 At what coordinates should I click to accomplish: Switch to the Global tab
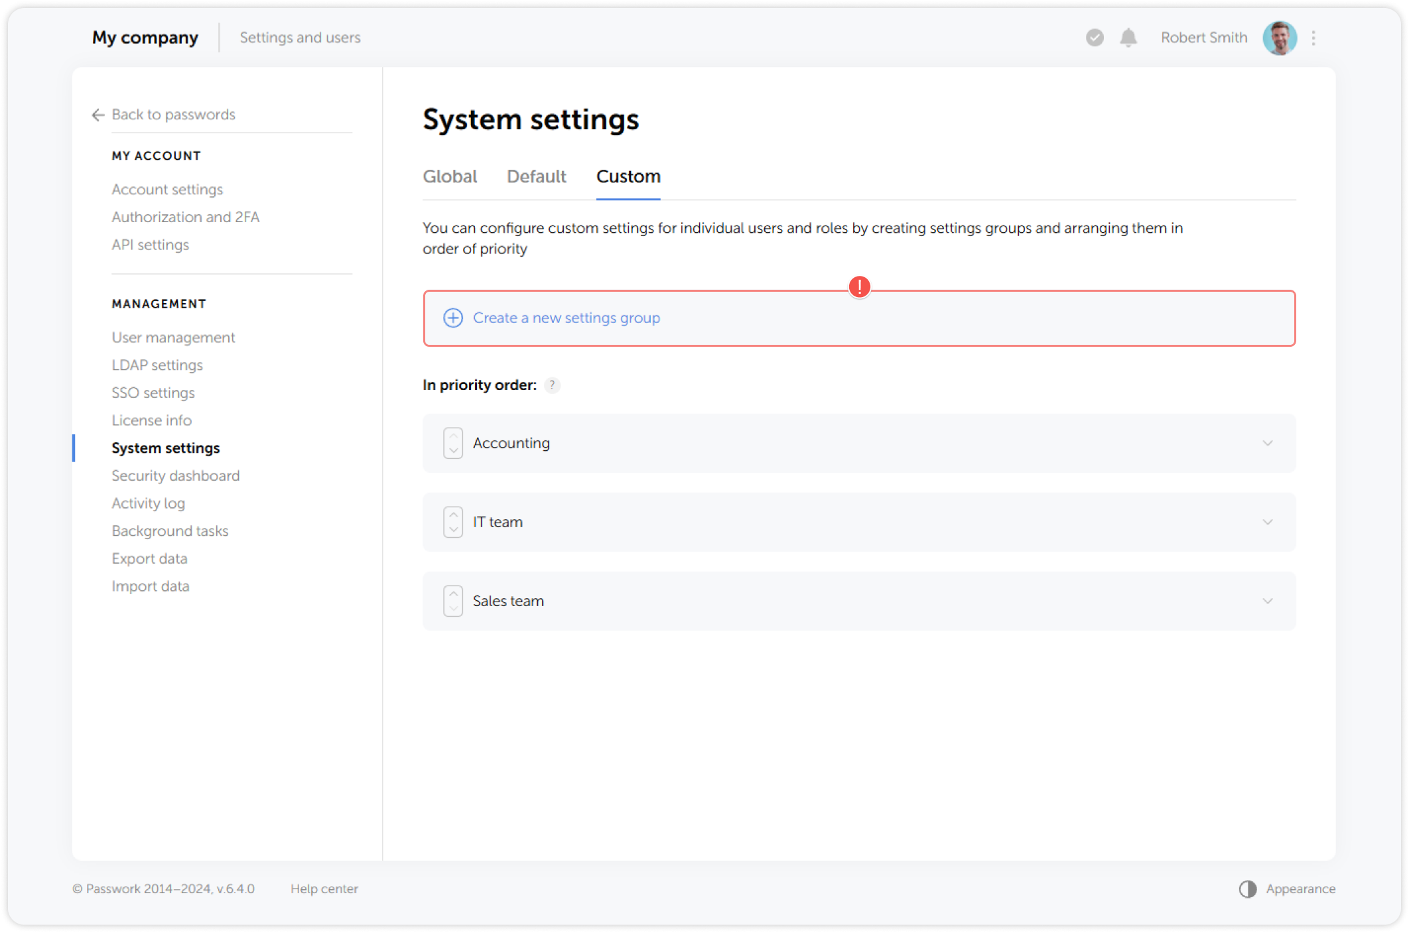coord(450,176)
